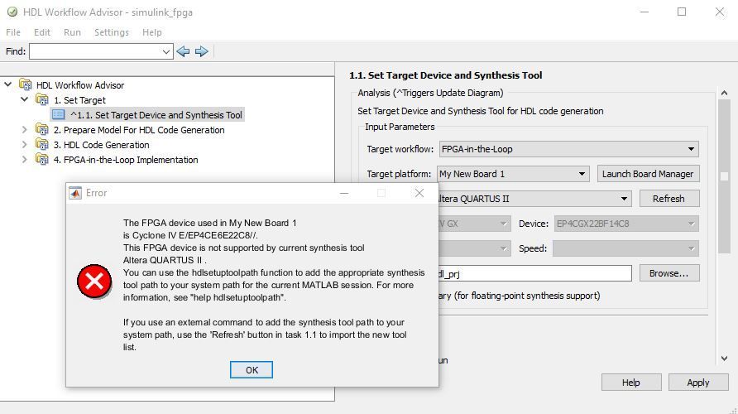
Task: Click the HDL Workflow Advisor root folder icon
Action: 26,85
